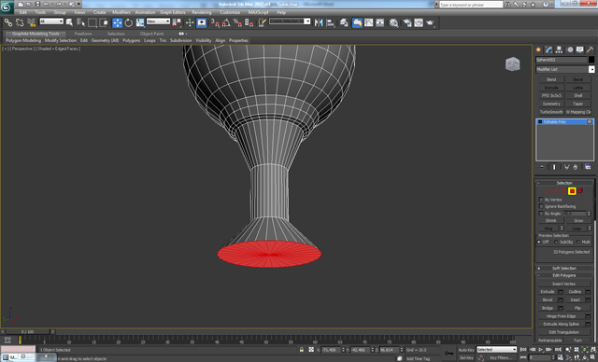Viewport: 598px width, 362px height.
Task: Click the Mirror tool icon
Action: point(319,22)
